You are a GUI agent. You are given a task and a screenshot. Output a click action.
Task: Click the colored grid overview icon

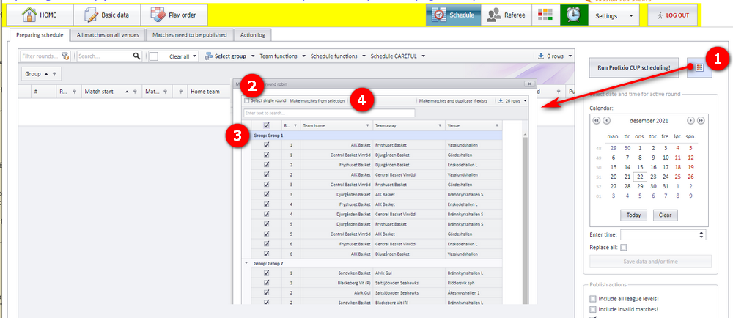(545, 15)
